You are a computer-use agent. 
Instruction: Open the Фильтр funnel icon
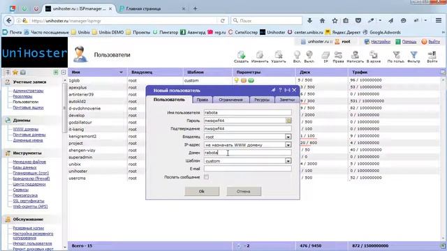tap(413, 56)
